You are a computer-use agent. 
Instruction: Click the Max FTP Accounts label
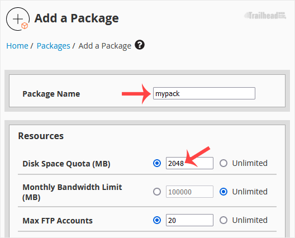coord(58,221)
